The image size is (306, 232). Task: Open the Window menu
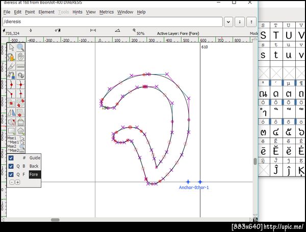pyautogui.click(x=125, y=12)
